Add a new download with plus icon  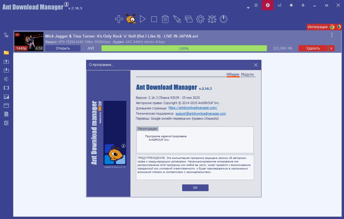tap(119, 19)
